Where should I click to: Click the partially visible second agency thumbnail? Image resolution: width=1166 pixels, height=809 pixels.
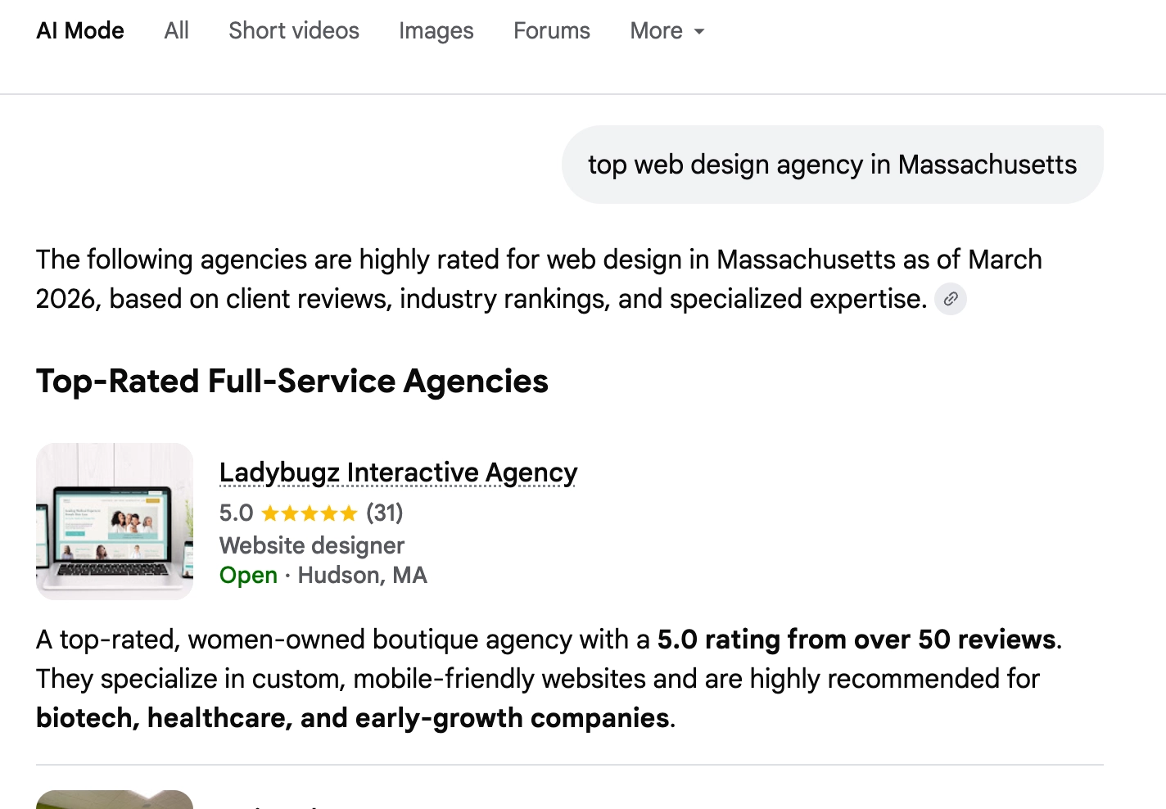click(114, 800)
